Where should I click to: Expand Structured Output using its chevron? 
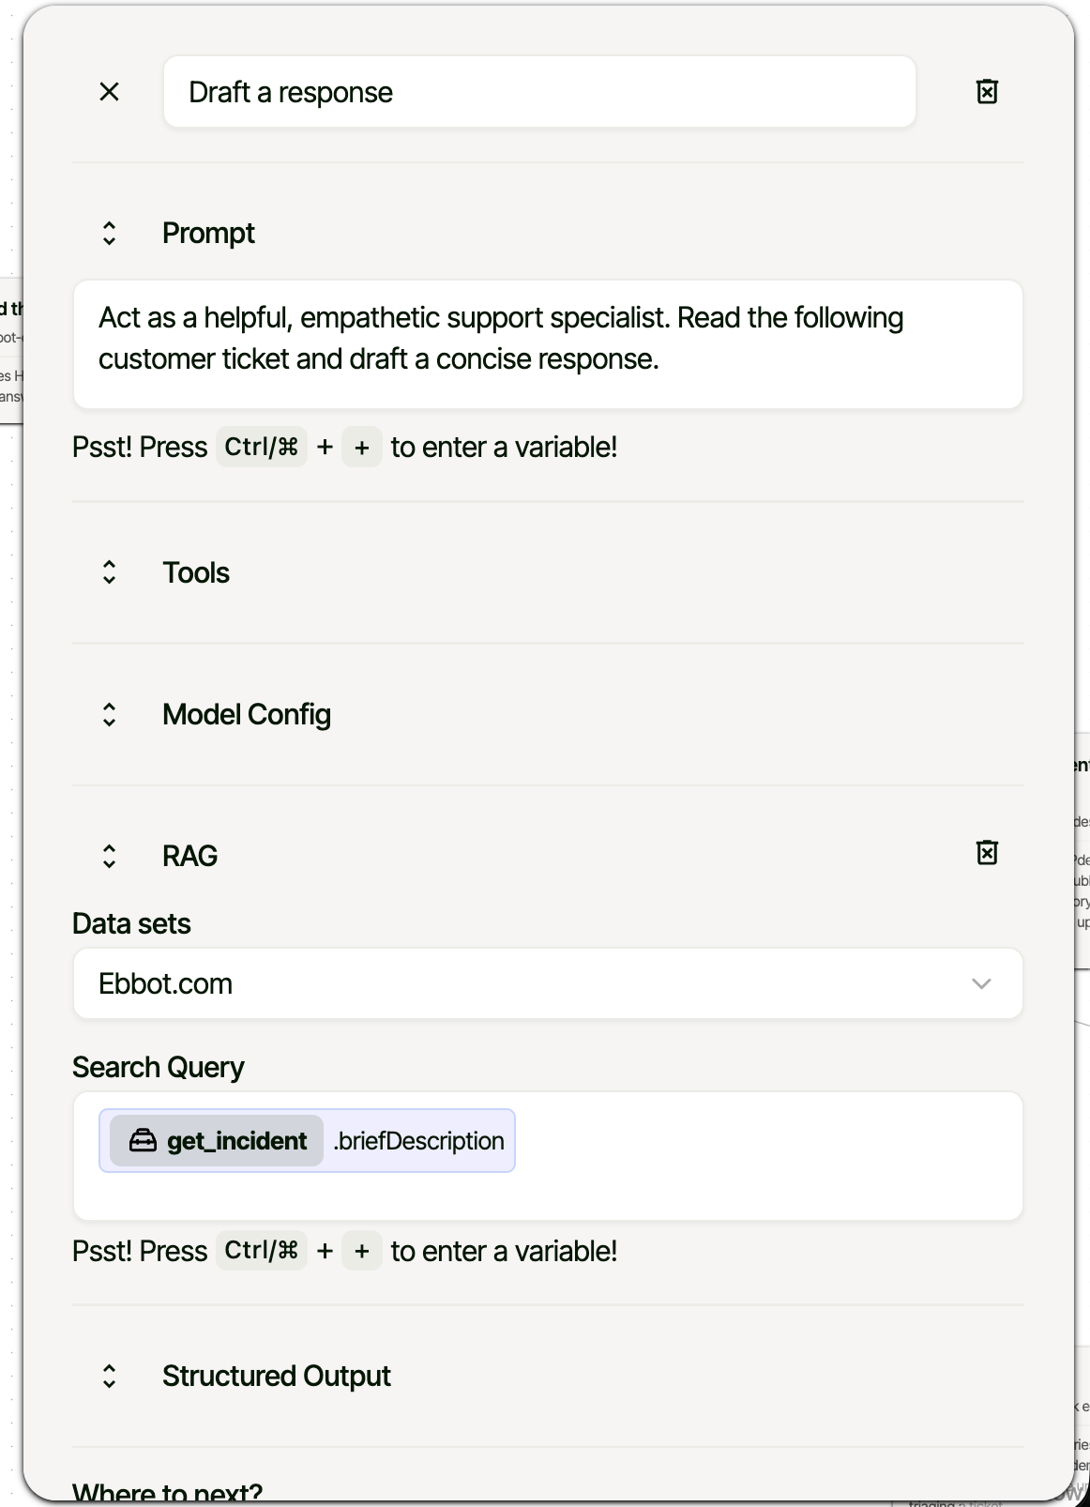110,1377
